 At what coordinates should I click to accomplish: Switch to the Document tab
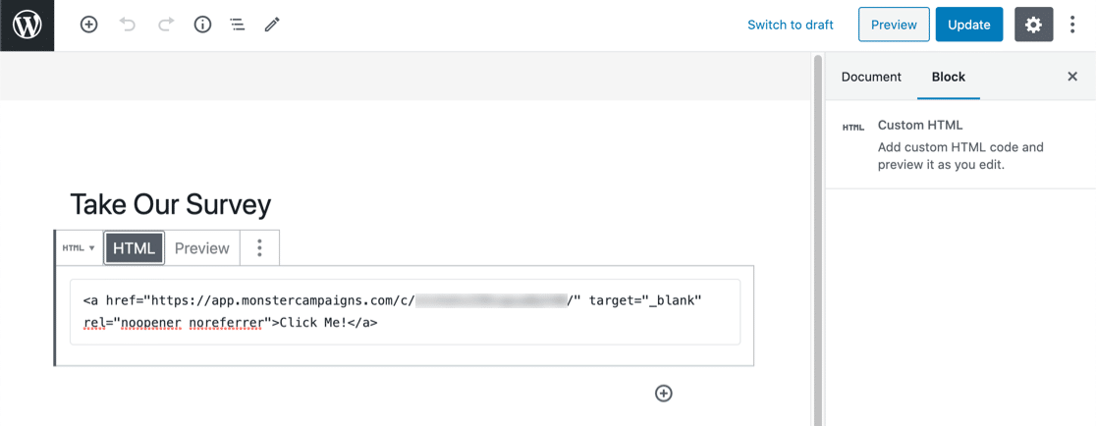point(871,77)
